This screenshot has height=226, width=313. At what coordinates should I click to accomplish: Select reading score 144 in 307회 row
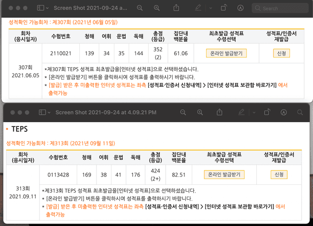(x=138, y=53)
